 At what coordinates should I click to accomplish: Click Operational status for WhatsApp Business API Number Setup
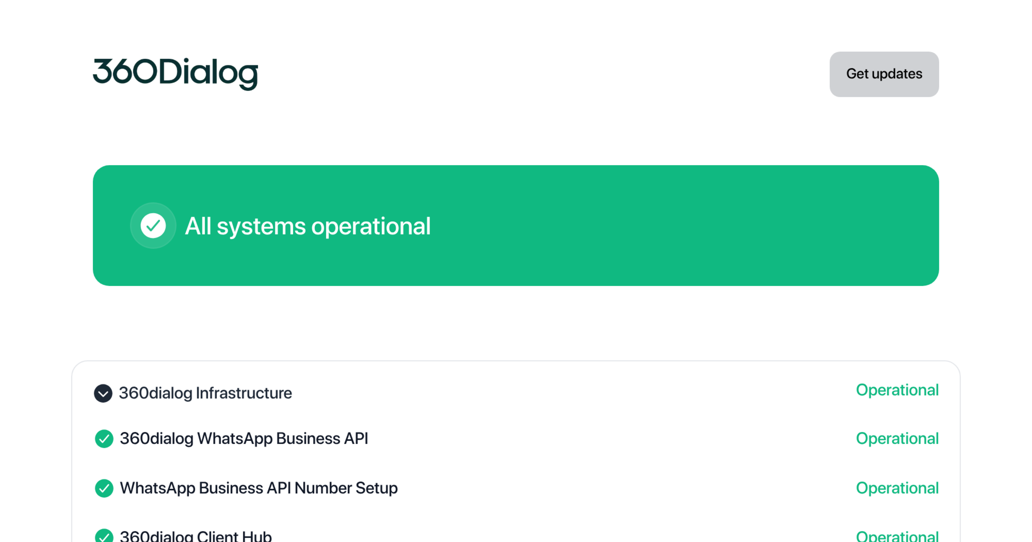897,488
